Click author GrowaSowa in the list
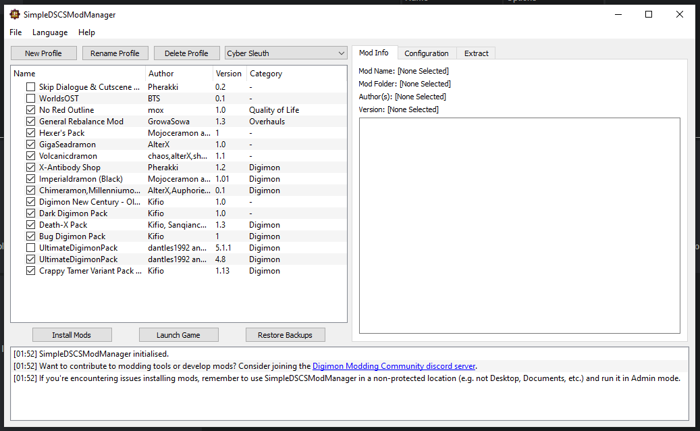The width and height of the screenshot is (700, 431). [169, 121]
